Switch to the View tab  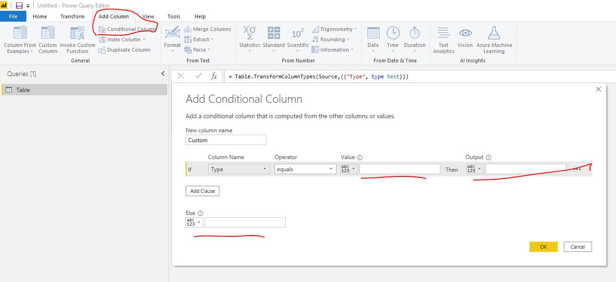[148, 16]
